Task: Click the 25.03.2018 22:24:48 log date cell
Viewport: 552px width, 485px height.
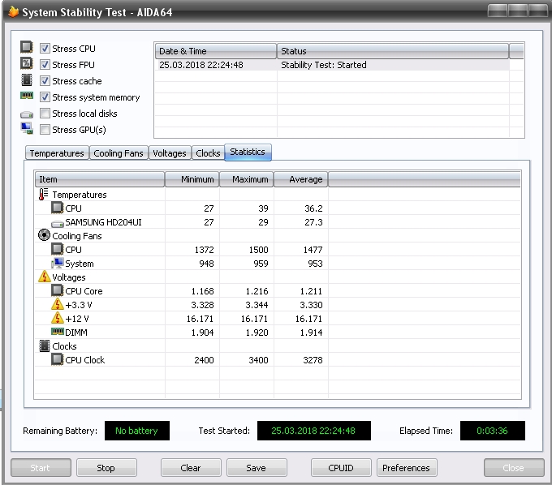Action: [x=201, y=65]
